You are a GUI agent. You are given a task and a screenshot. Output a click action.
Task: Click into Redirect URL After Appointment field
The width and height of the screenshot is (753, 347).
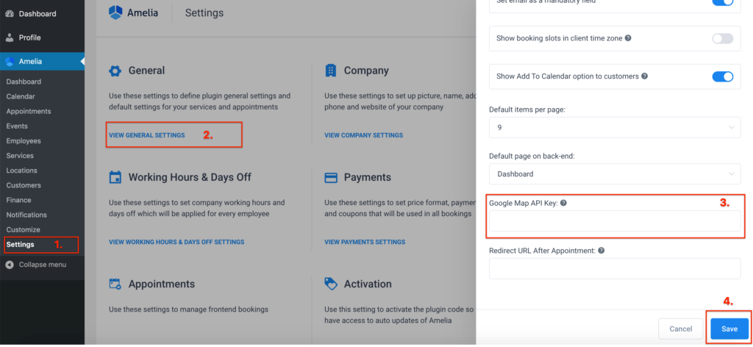[615, 269]
